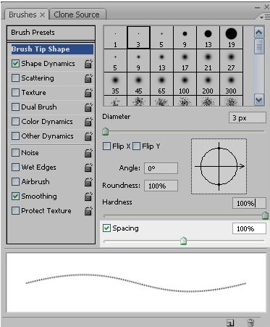The image size is (270, 327).
Task: Create new brush icon at panel bottom
Action: (x=230, y=323)
